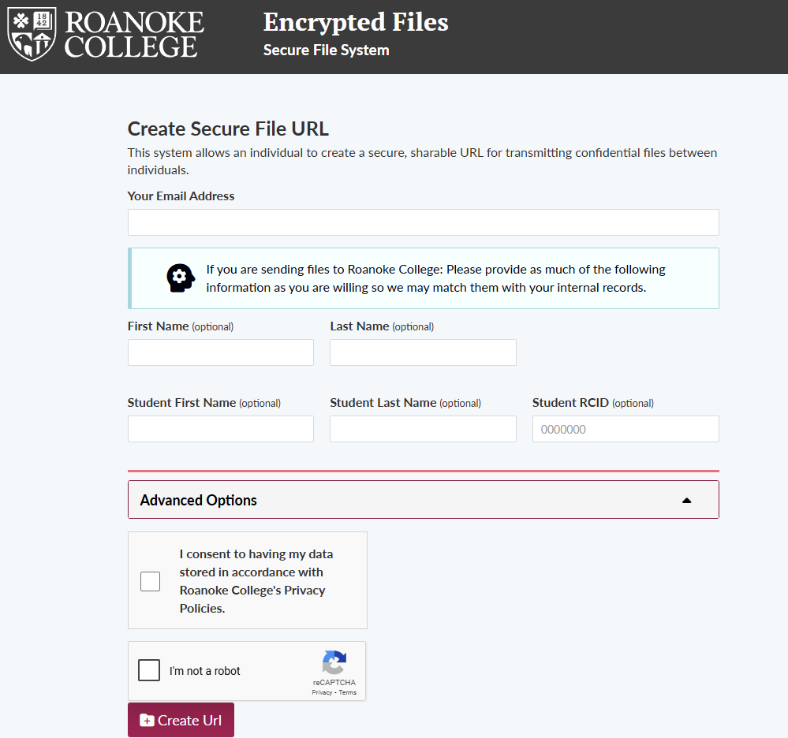Screen dimensions: 788x738
Task: Click into Student First Name field
Action: click(x=220, y=429)
